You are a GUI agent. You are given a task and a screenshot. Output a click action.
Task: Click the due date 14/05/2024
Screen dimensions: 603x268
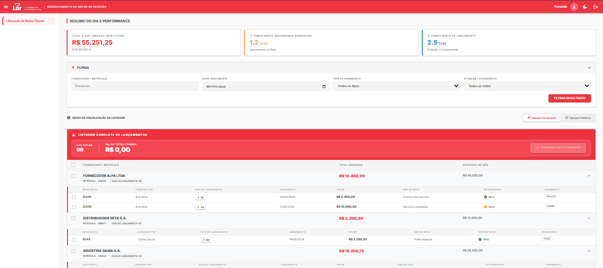pos(297,239)
